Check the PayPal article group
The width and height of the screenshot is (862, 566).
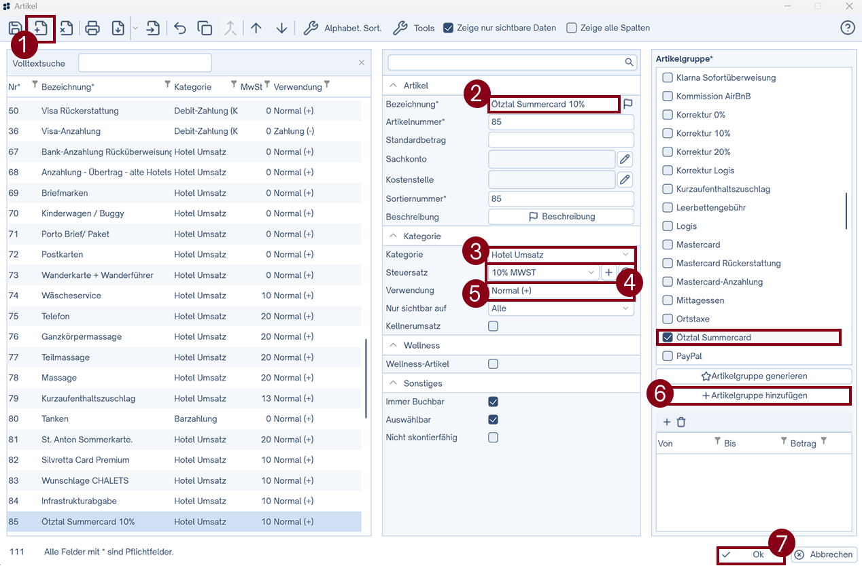pyautogui.click(x=668, y=356)
